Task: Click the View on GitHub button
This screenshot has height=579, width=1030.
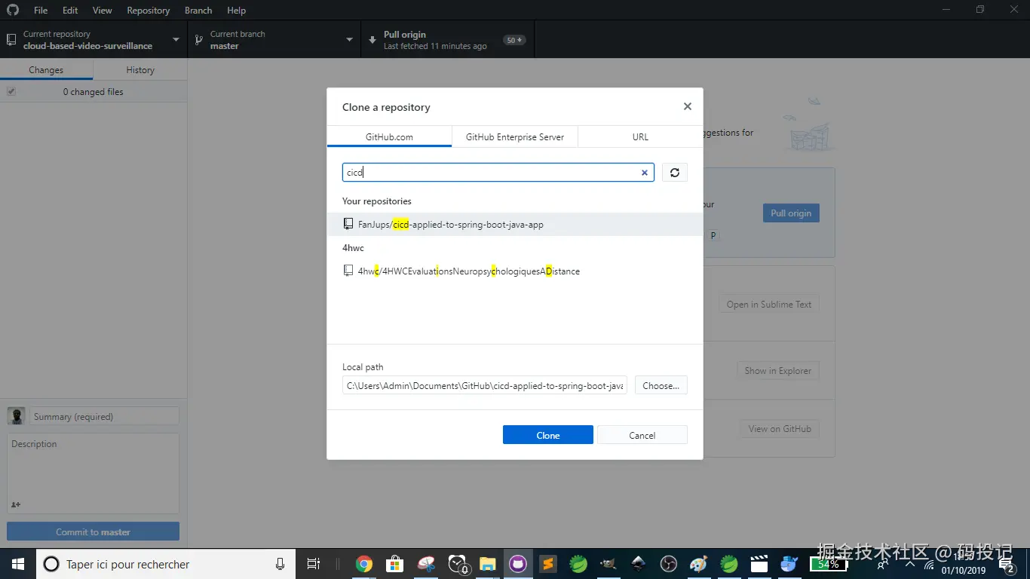Action: [780, 429]
